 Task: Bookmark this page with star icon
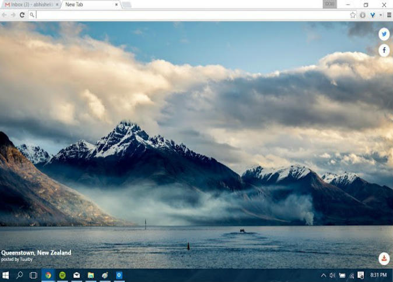pos(353,15)
